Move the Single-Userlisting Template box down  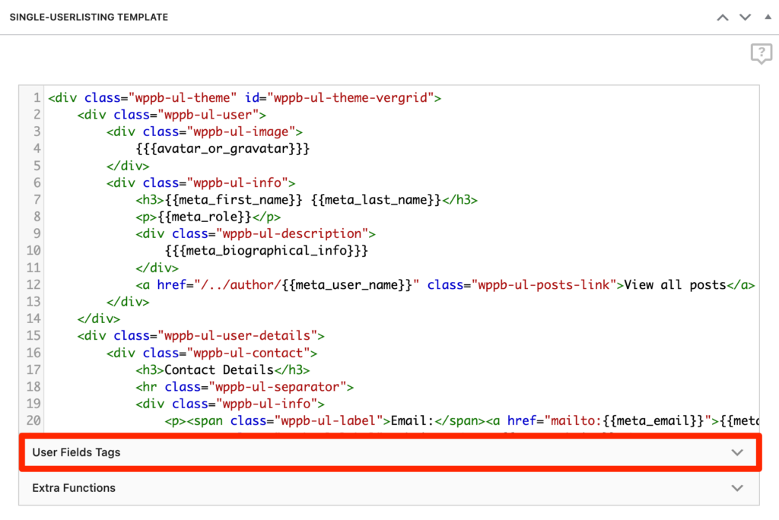point(745,17)
